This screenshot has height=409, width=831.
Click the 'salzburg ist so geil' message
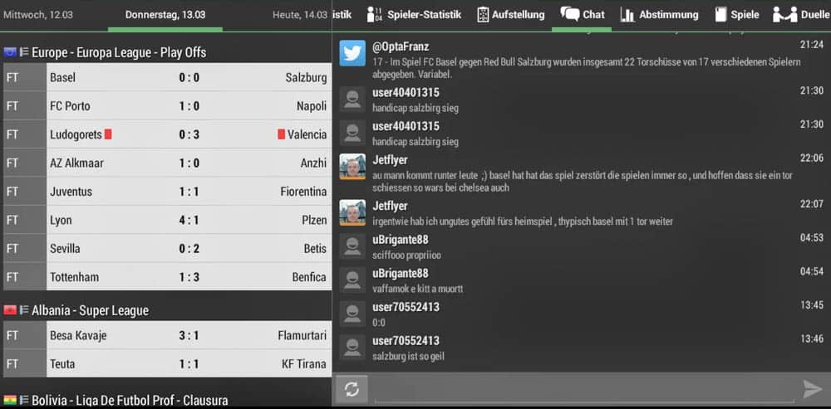click(x=408, y=356)
